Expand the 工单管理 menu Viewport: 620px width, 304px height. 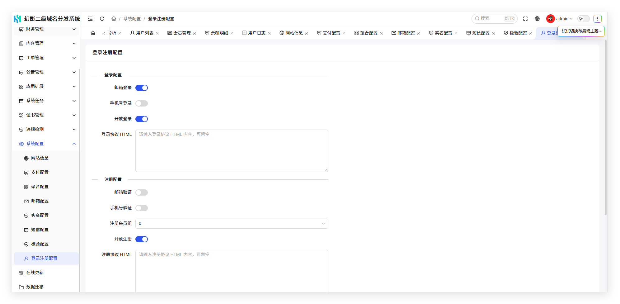(x=47, y=58)
